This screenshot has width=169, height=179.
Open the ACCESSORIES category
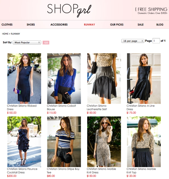(x=59, y=25)
